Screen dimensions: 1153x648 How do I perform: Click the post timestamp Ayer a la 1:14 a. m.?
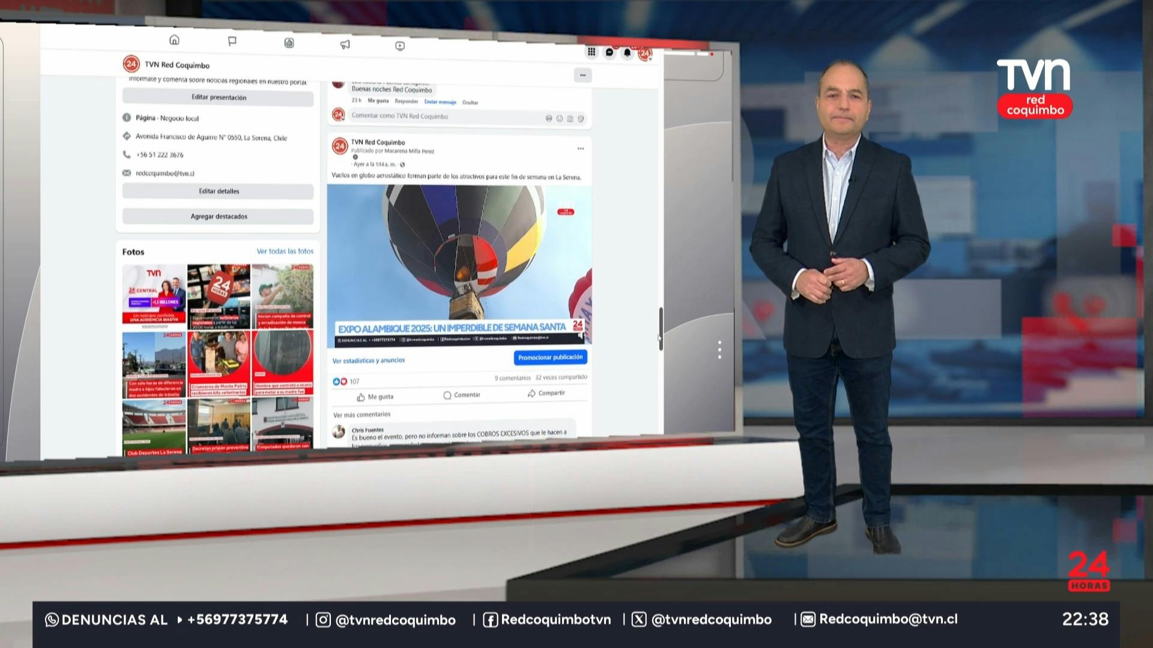click(x=375, y=164)
